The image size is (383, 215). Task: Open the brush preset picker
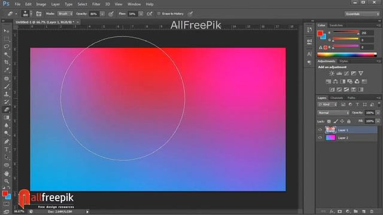coord(31,14)
